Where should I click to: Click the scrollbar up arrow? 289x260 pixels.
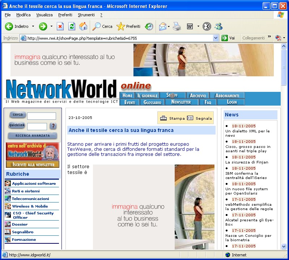284,46
